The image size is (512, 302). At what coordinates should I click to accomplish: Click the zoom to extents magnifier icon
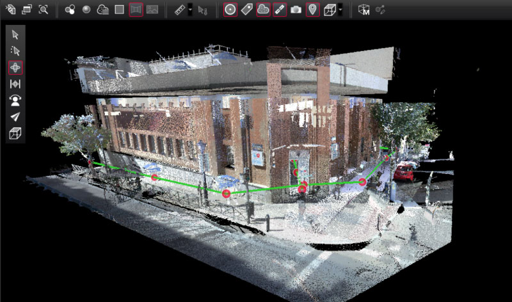43,10
